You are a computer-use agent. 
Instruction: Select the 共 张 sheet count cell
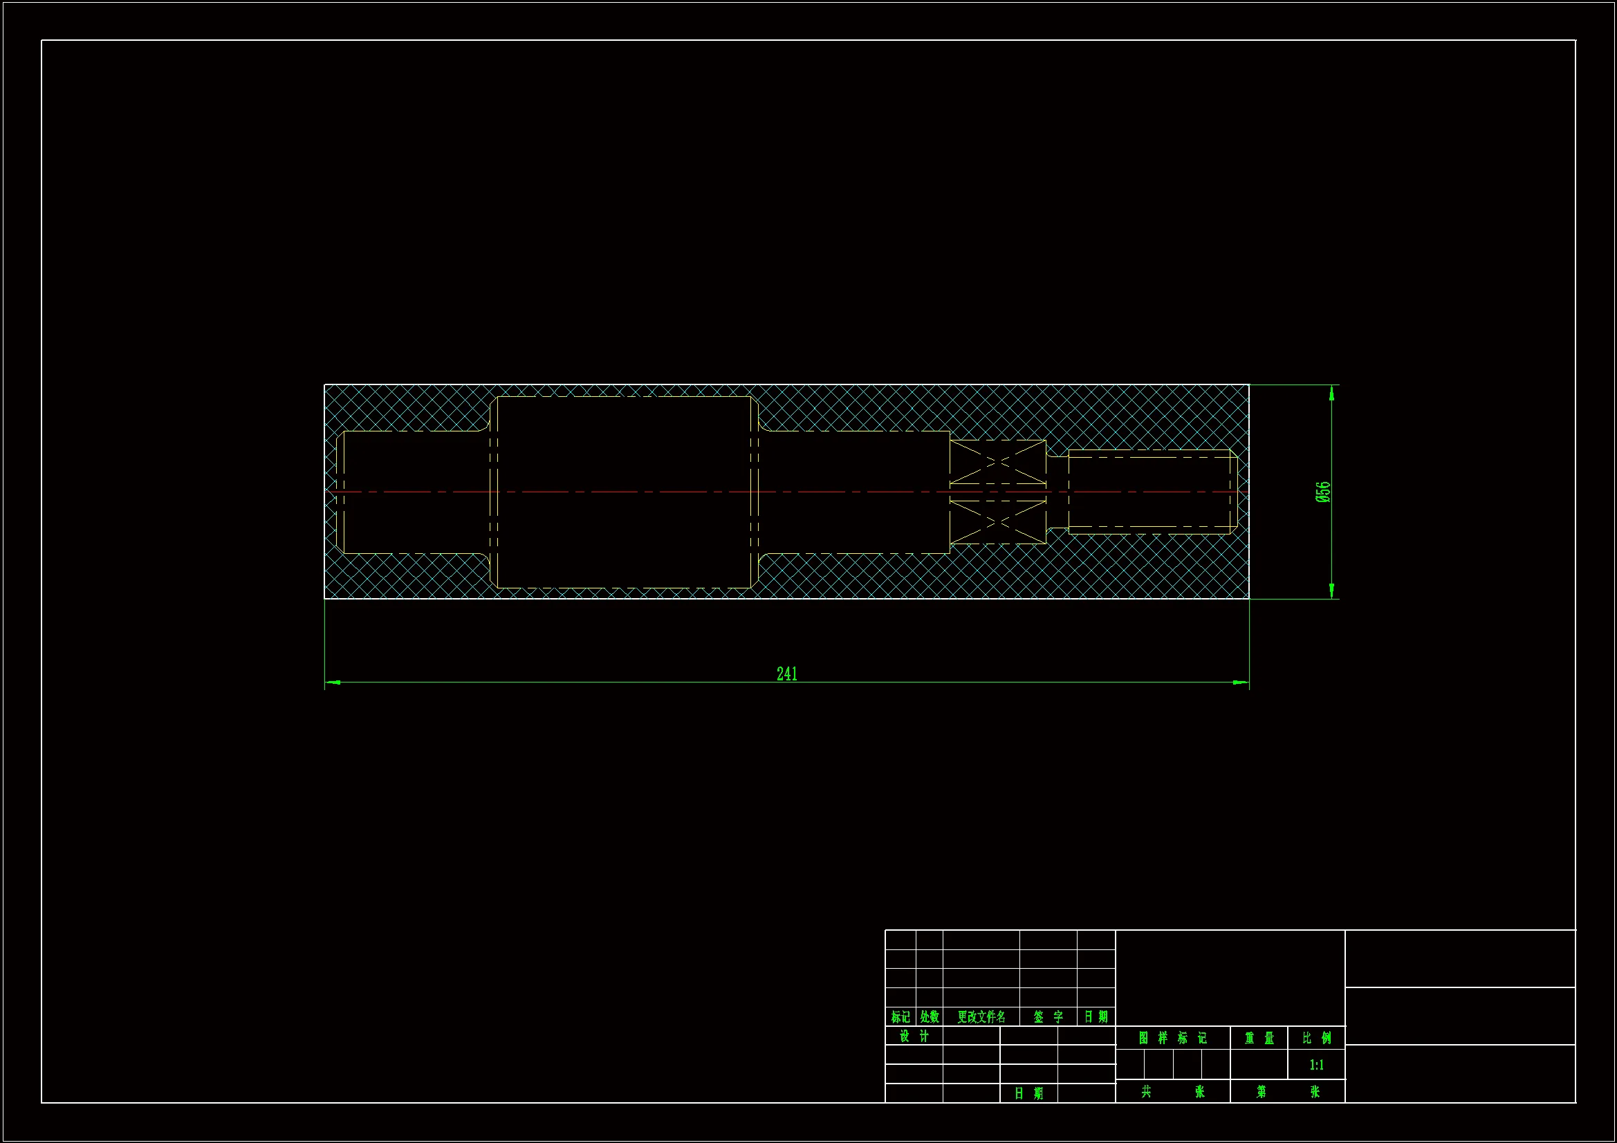1172,1092
